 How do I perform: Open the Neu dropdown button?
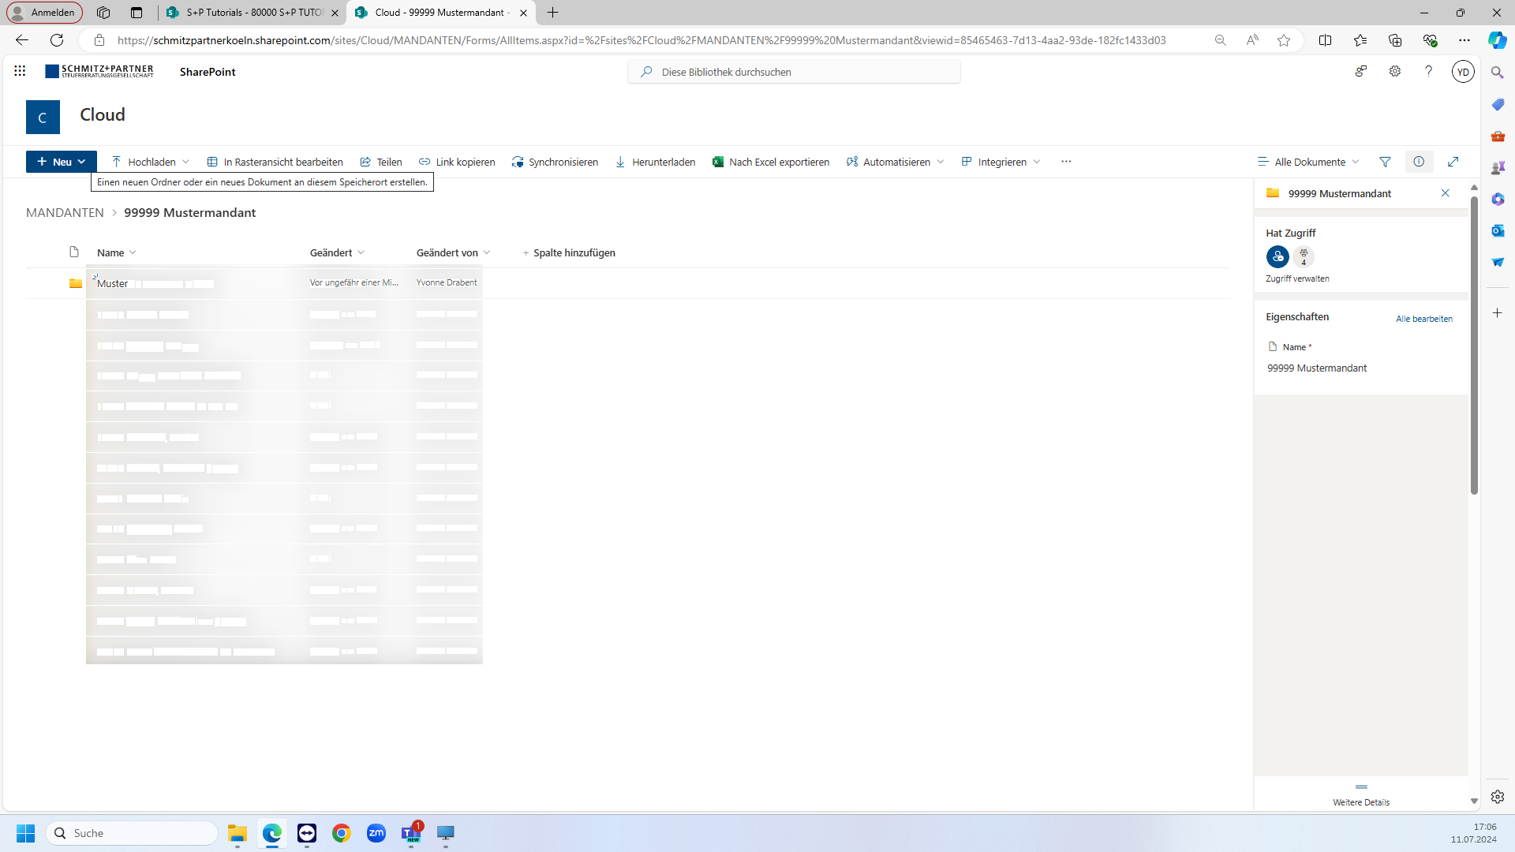coord(62,162)
